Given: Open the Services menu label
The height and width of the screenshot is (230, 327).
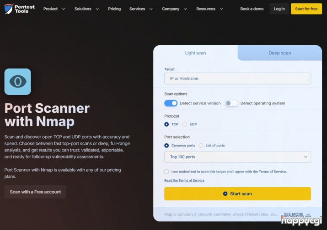Looking at the screenshot, I should click(x=137, y=9).
